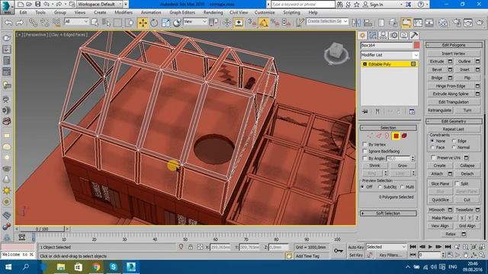
Task: Enable the Split checkbox near Slice Plane
Action: point(457,183)
